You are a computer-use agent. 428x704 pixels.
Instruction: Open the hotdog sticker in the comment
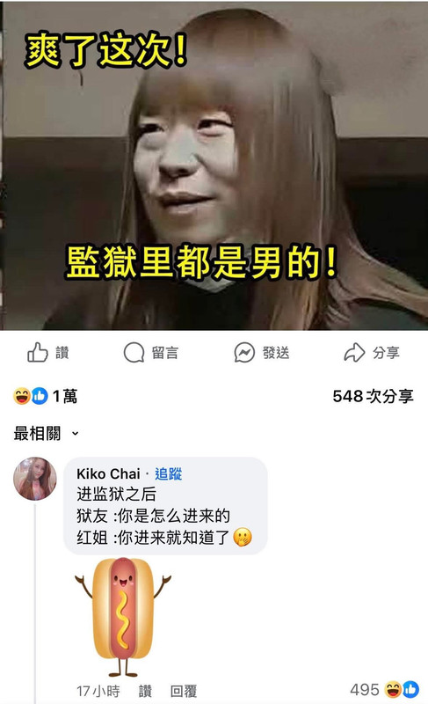click(x=123, y=617)
